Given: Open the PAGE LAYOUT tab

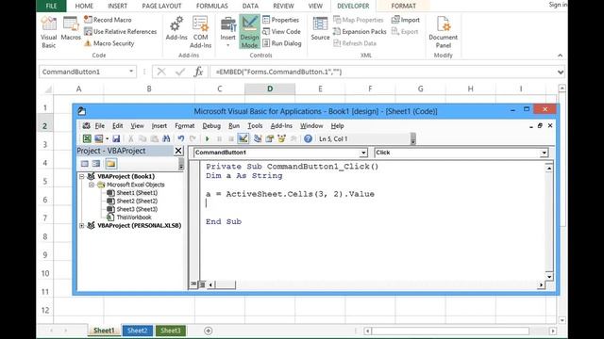Looking at the screenshot, I should point(161,6).
